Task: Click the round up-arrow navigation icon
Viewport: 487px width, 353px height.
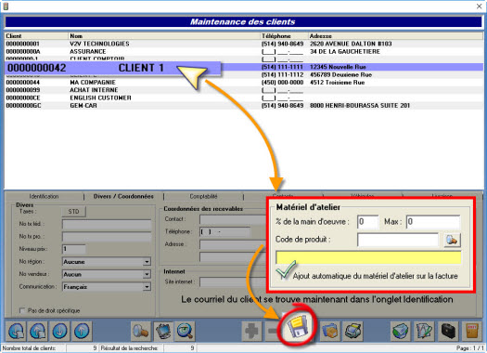Action: click(82, 332)
